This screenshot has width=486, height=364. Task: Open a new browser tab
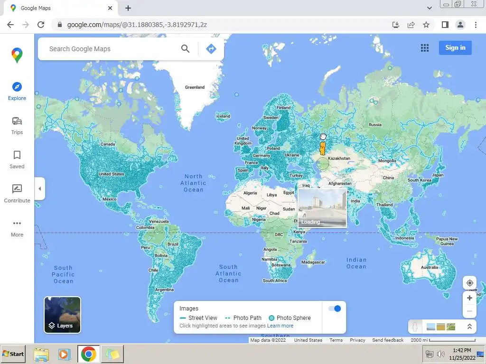point(128,8)
